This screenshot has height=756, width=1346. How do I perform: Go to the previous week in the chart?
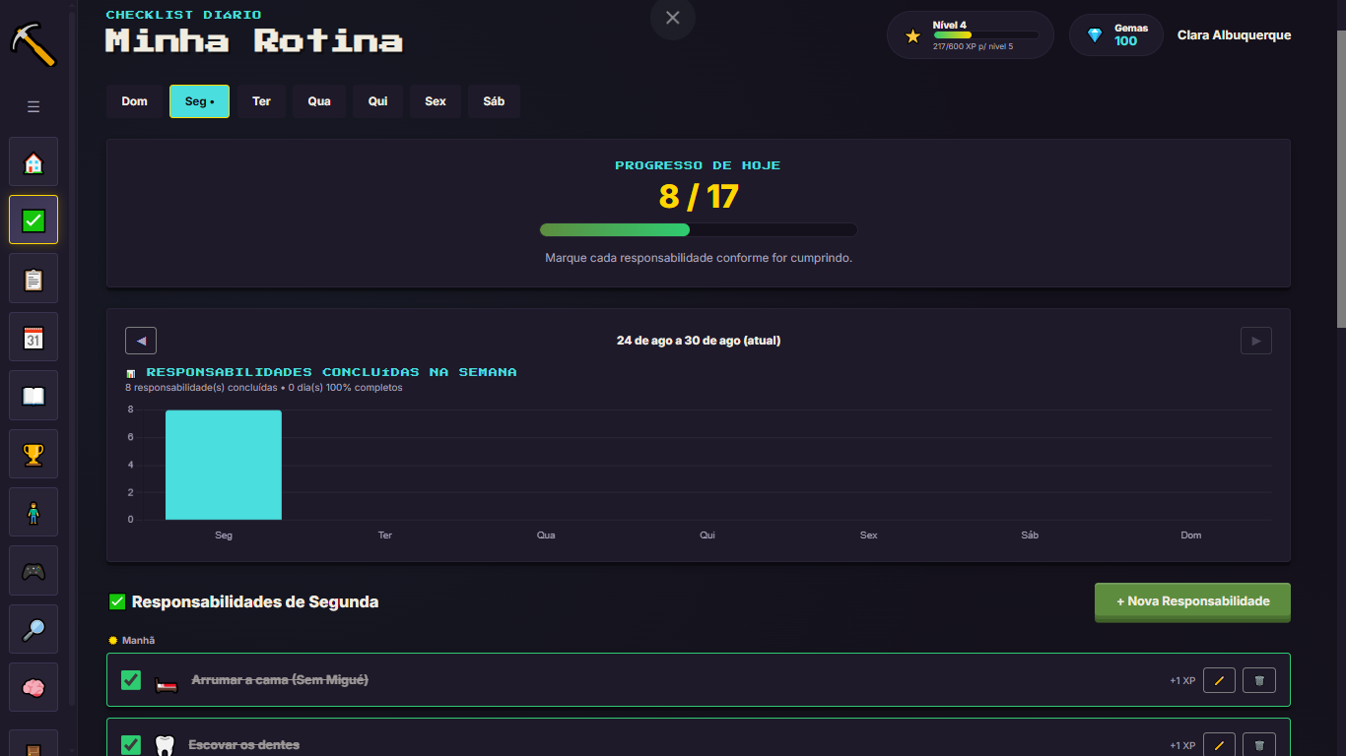pyautogui.click(x=141, y=341)
